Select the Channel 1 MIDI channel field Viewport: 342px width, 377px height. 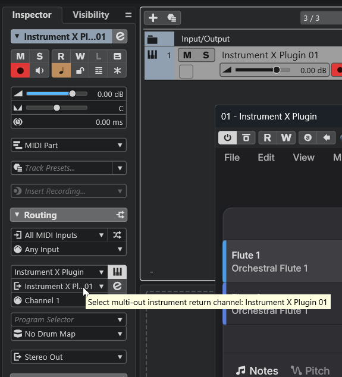(x=48, y=300)
